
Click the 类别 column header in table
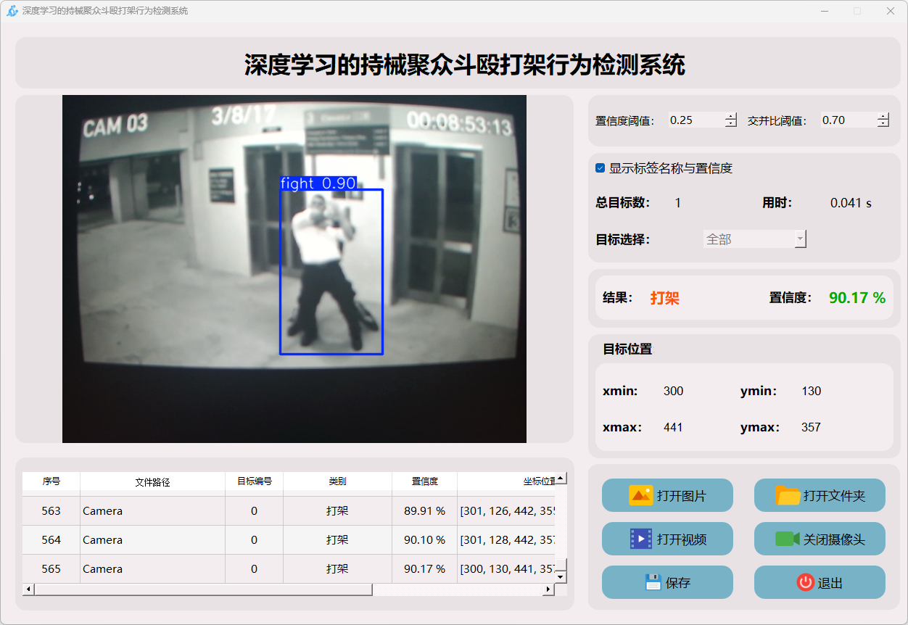(337, 481)
